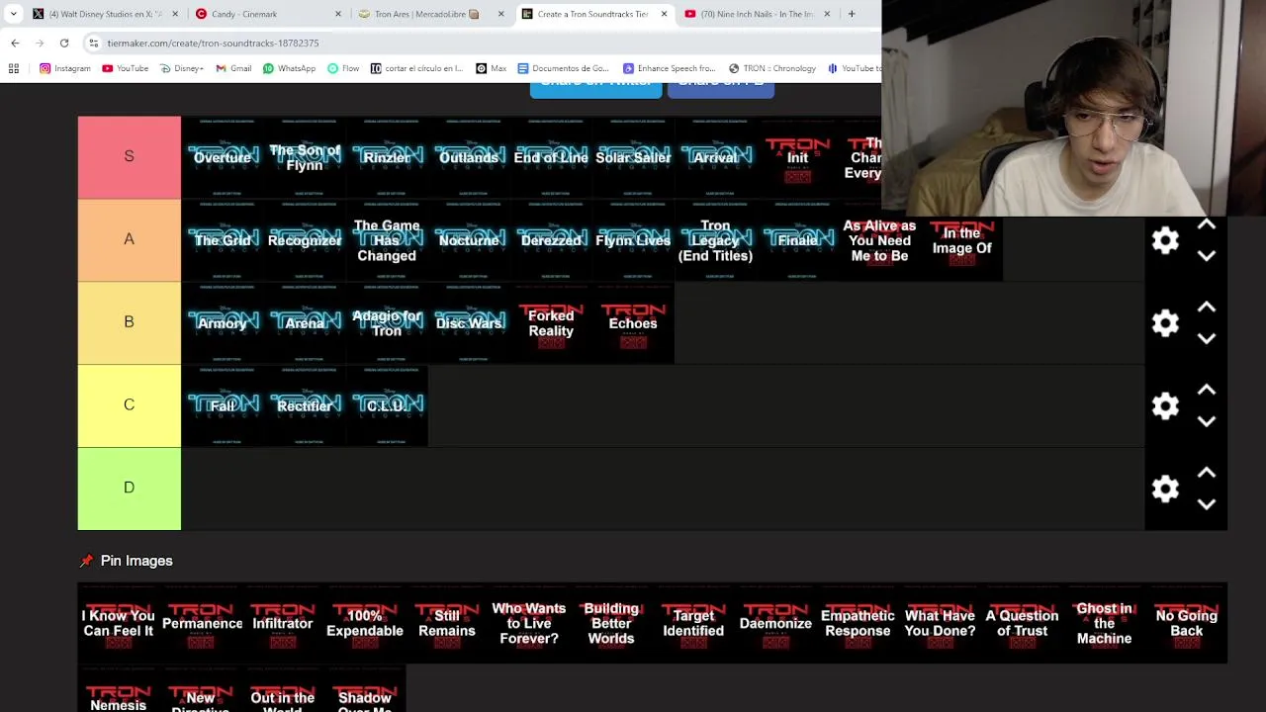Open Documentos de Google bookmark
The width and height of the screenshot is (1266, 712).
pos(564,68)
